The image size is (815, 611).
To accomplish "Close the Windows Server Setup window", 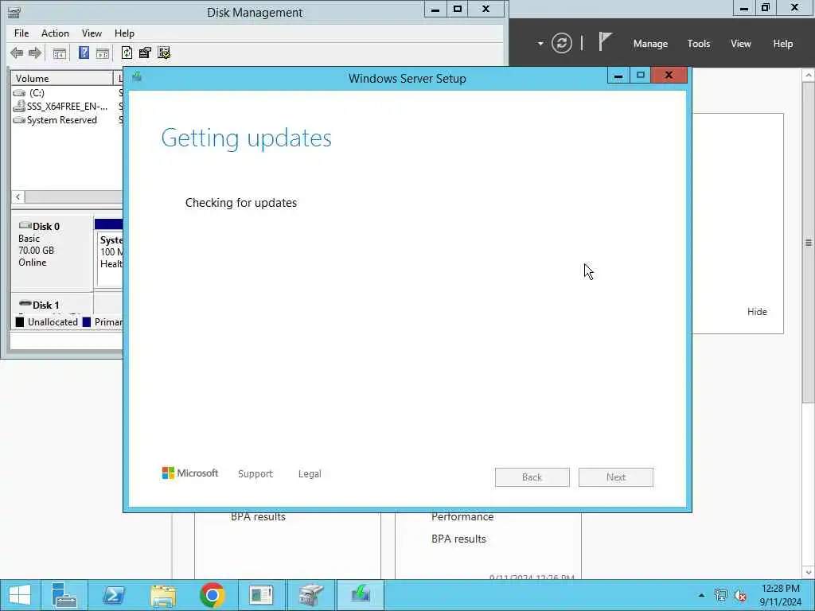I will point(669,76).
